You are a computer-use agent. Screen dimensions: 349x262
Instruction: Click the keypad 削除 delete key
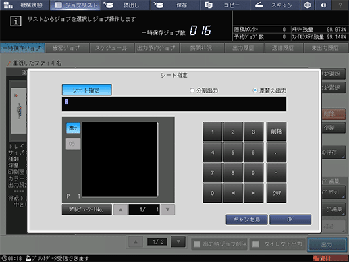[x=276, y=132]
